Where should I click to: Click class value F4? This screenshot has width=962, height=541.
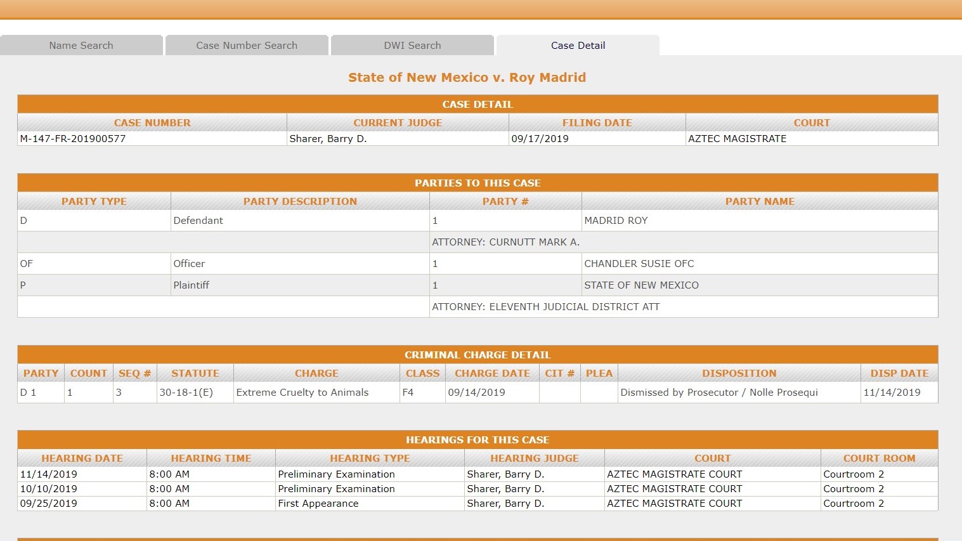408,393
